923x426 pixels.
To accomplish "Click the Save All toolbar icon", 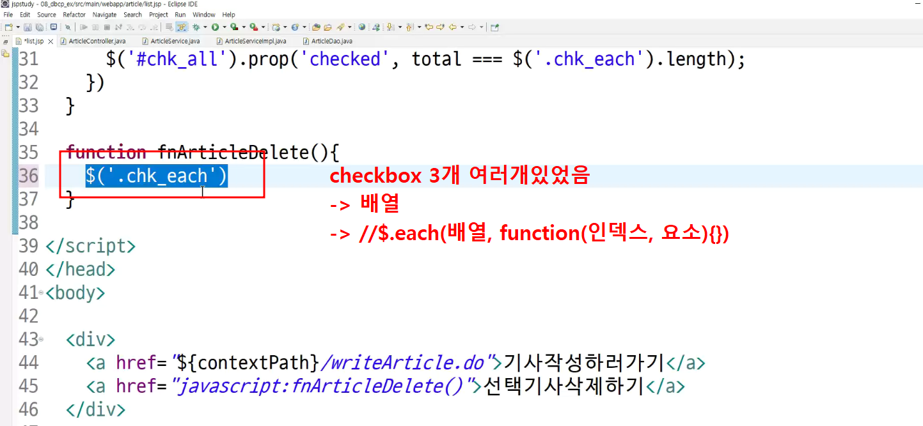I will (x=40, y=27).
